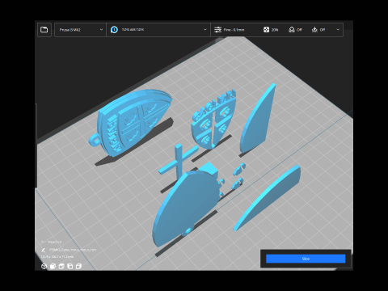Image resolution: width=388 pixels, height=291 pixels.
Task: Switch to right side view icon
Action: pyautogui.click(x=78, y=266)
